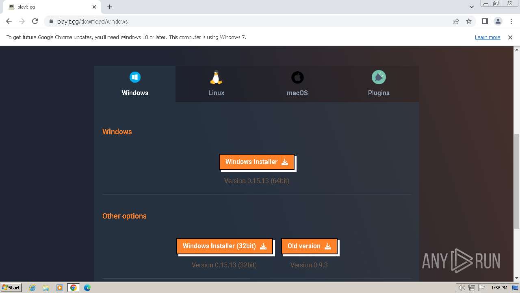Select the Chrome taskbar icon
The width and height of the screenshot is (520, 293).
tap(74, 288)
